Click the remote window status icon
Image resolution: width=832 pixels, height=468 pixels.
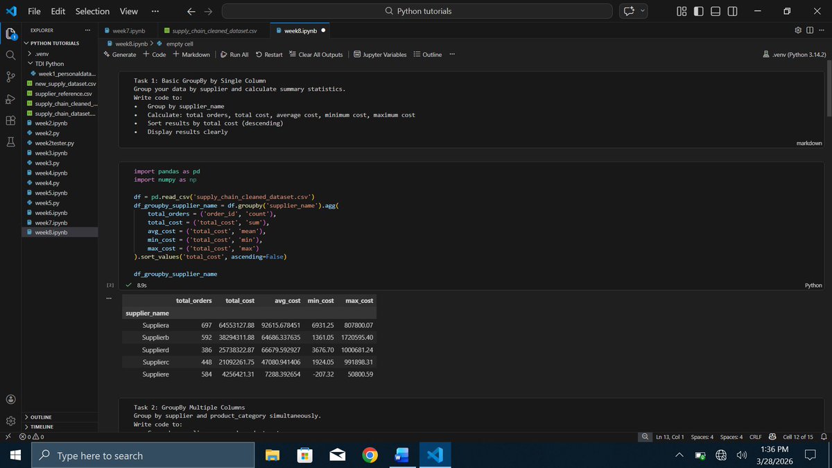[8, 437]
